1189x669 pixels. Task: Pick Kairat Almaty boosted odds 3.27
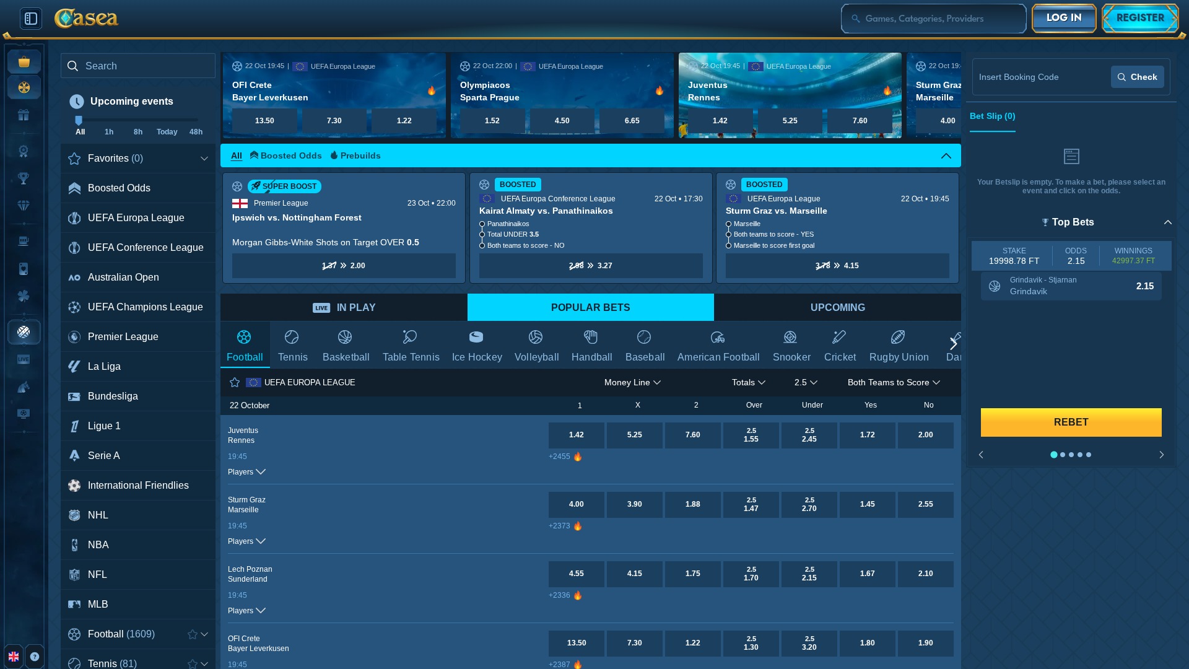(591, 266)
